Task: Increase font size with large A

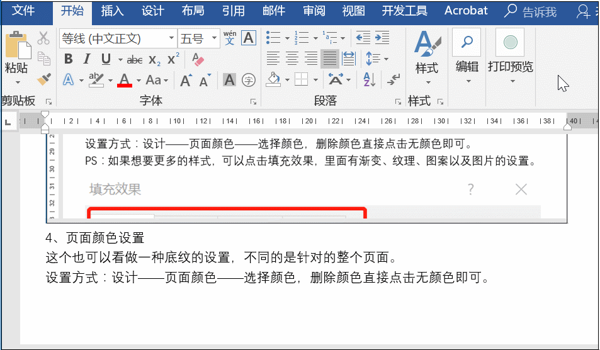Action: pos(186,81)
